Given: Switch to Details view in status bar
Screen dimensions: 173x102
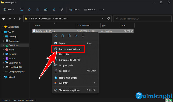Looking at the screenshot, I should 167,100.
